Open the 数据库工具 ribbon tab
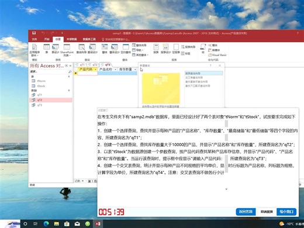Viewport: 304px width, 228px height. point(89,39)
